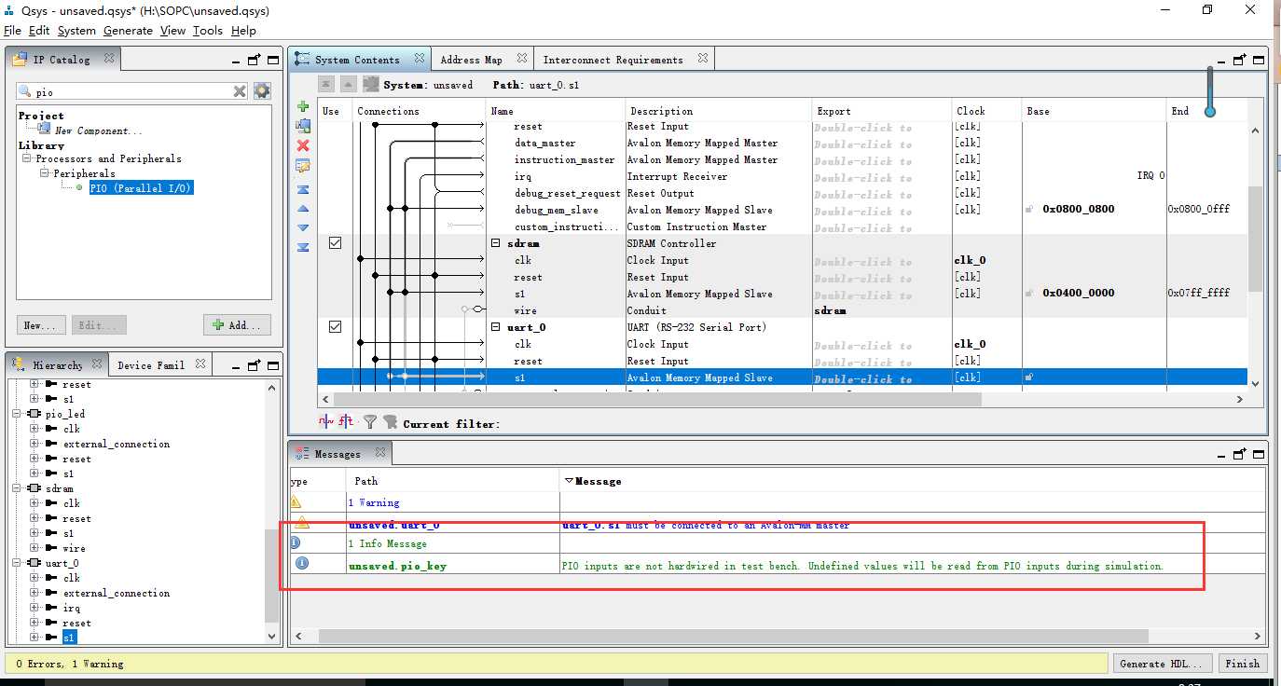Select PIO (Parallel I/O) in library
Image resolution: width=1281 pixels, height=686 pixels.
click(141, 188)
